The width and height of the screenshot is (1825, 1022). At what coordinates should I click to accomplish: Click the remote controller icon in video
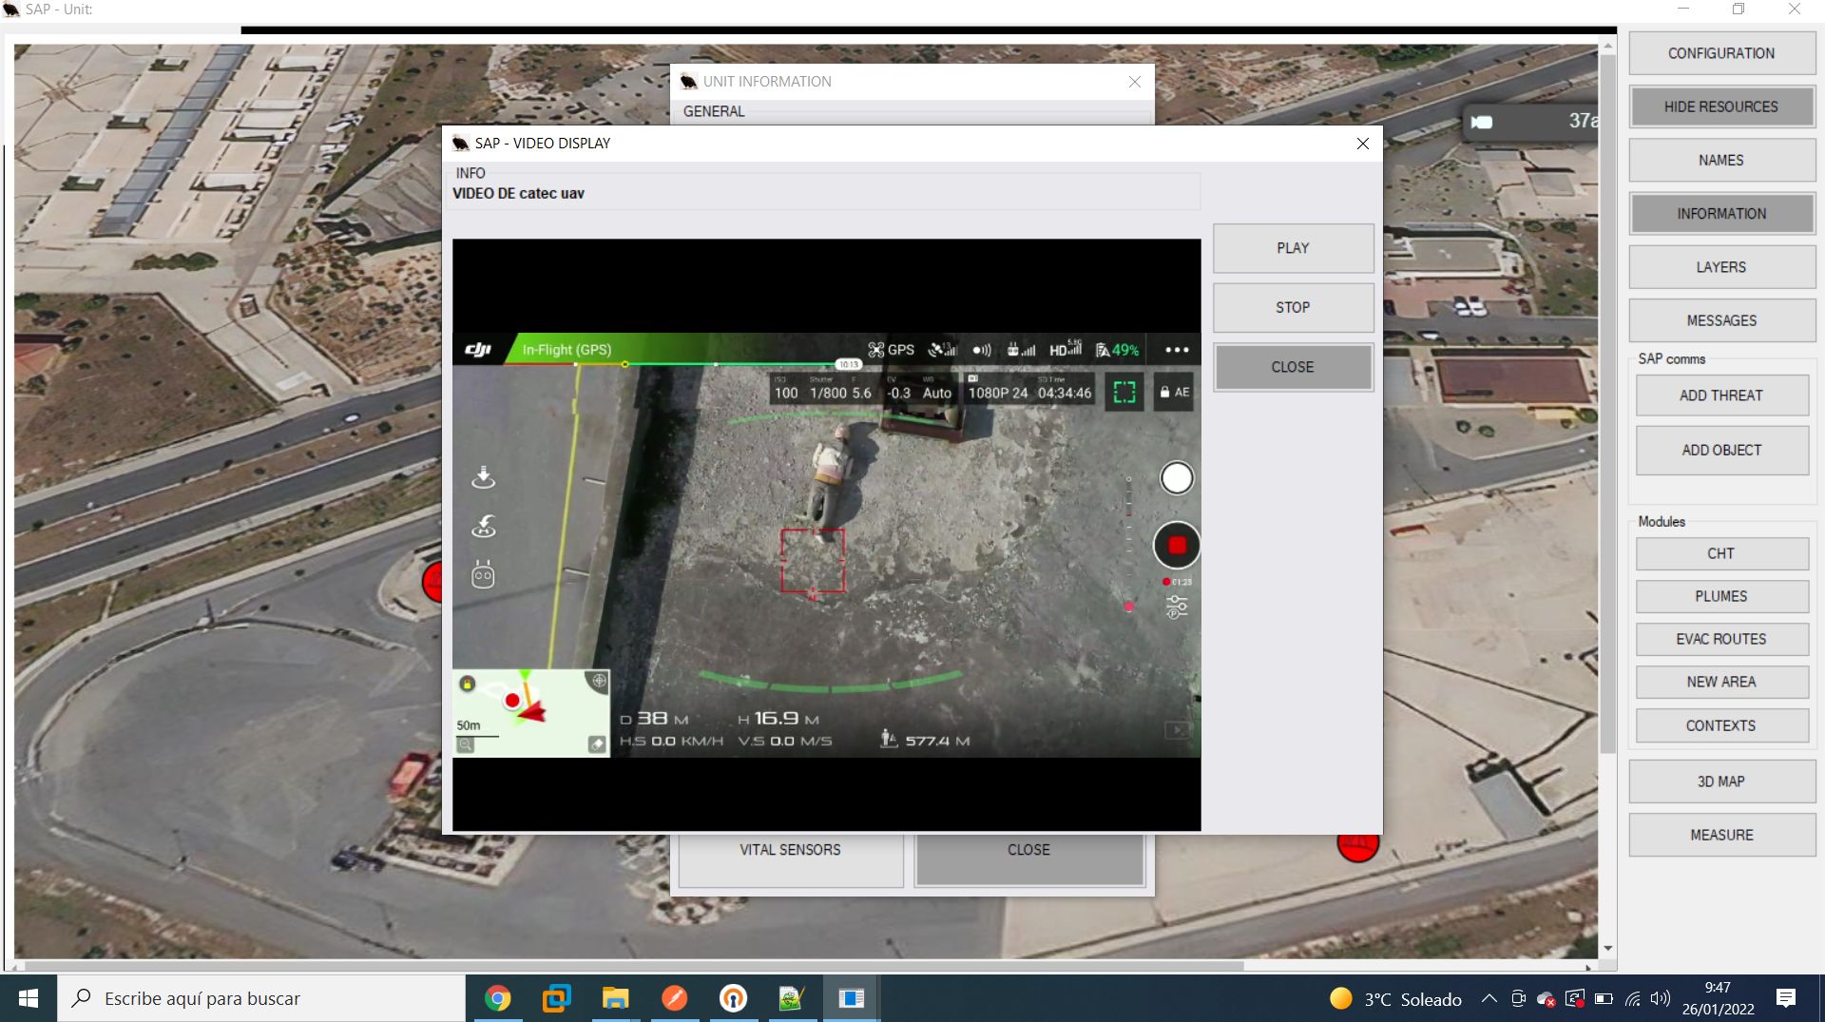point(483,574)
